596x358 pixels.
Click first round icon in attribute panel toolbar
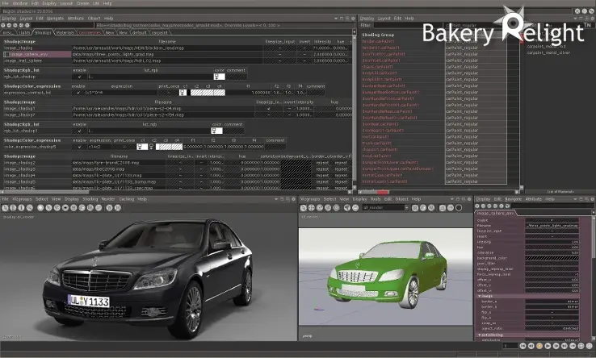pyautogui.click(x=478, y=206)
